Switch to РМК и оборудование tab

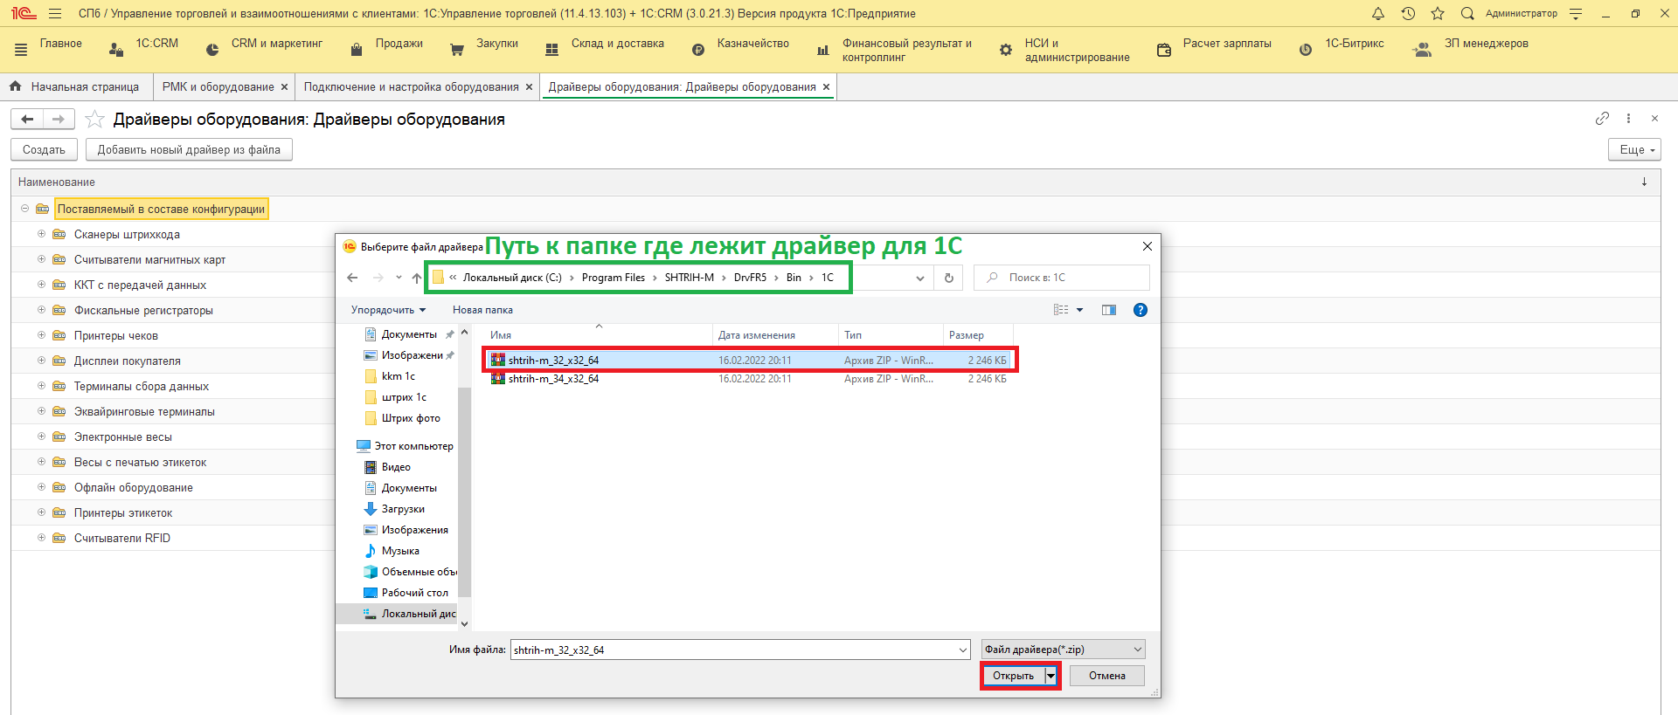218,87
